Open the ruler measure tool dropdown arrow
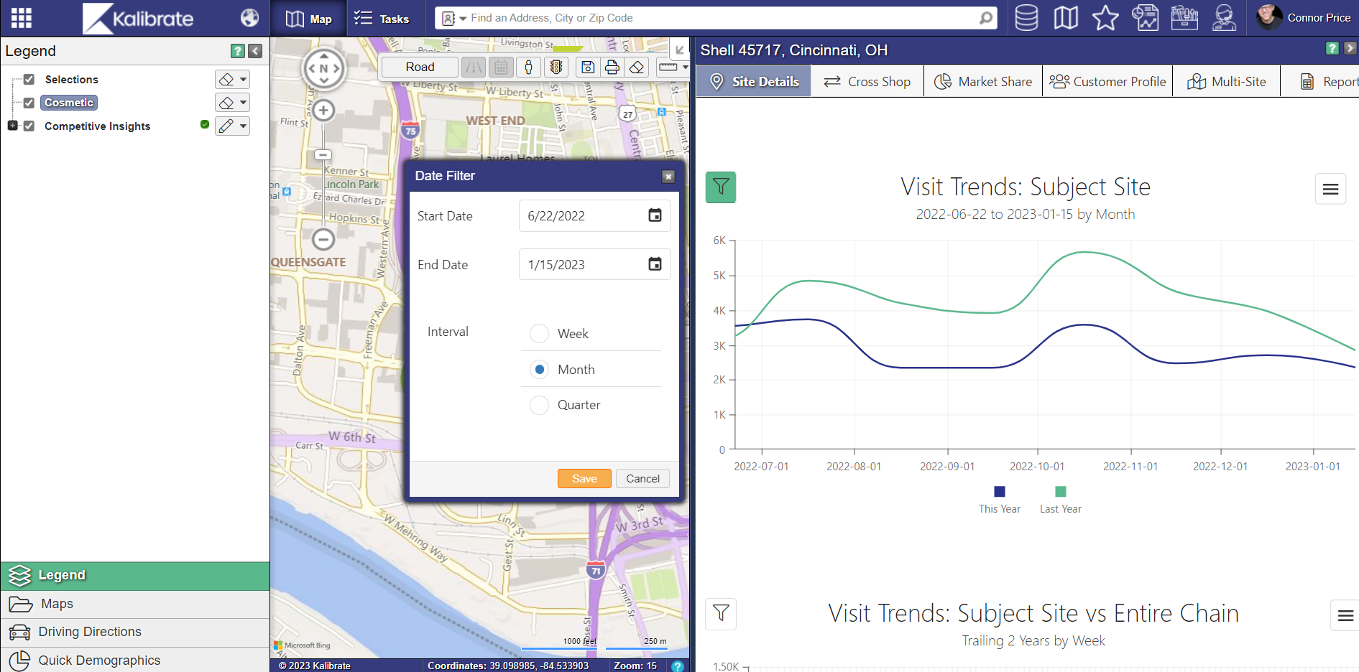The image size is (1359, 672). click(685, 67)
